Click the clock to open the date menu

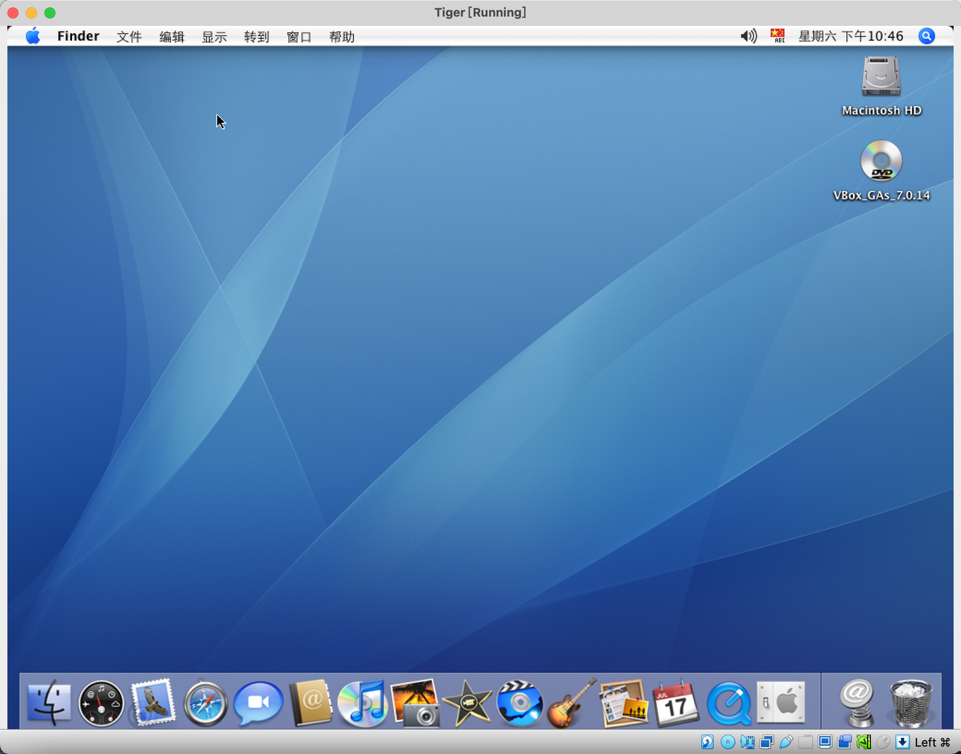coord(851,36)
